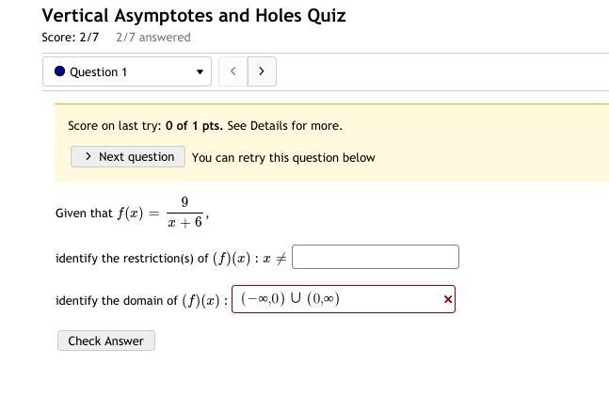
Task: Click the blue dot status icon
Action: pyautogui.click(x=60, y=71)
